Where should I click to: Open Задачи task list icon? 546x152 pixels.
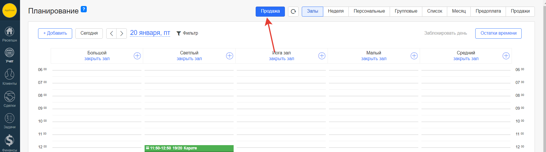coord(9,118)
